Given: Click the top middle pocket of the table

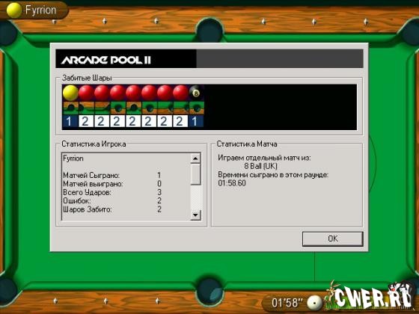Looking at the screenshot, I should tap(209, 30).
